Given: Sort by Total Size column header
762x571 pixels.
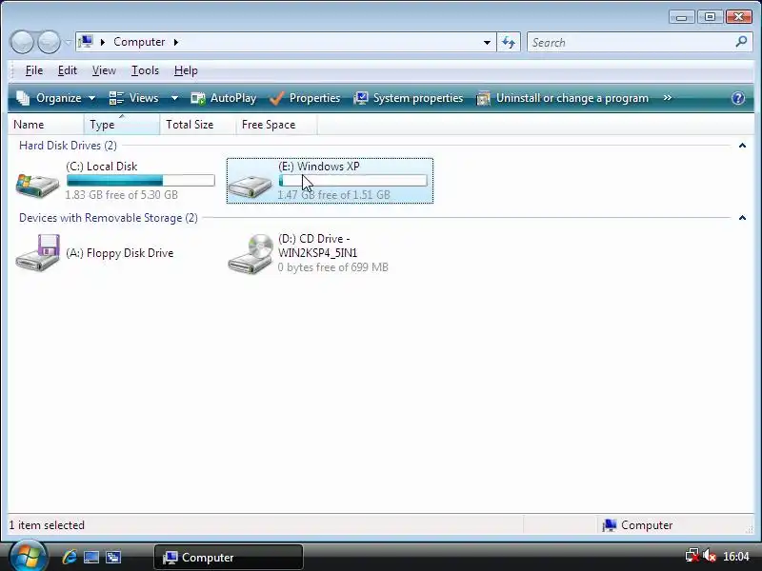Looking at the screenshot, I should pyautogui.click(x=197, y=125).
